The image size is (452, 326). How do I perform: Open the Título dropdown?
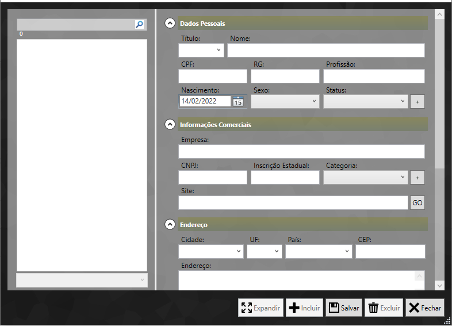[201, 51]
